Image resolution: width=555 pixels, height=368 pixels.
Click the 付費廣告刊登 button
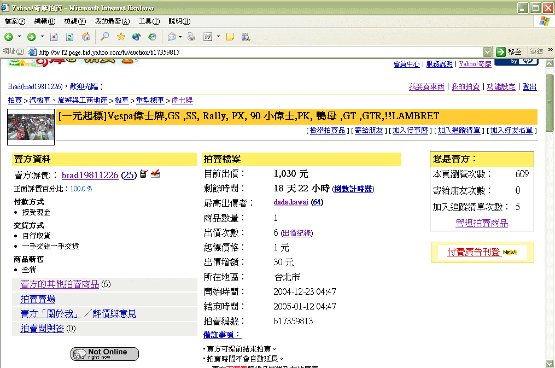474,252
